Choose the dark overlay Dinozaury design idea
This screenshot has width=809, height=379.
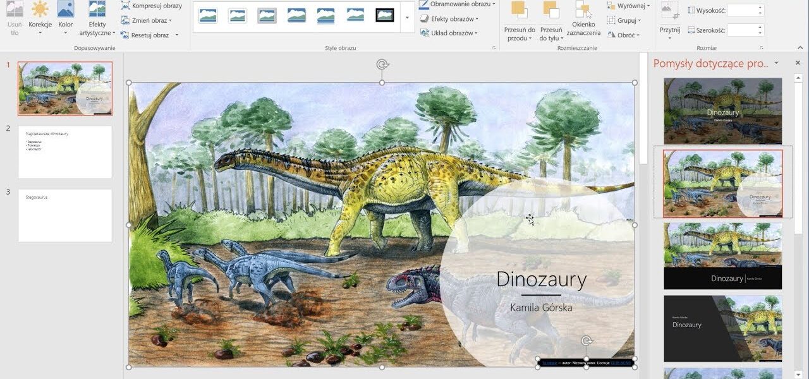click(x=722, y=111)
